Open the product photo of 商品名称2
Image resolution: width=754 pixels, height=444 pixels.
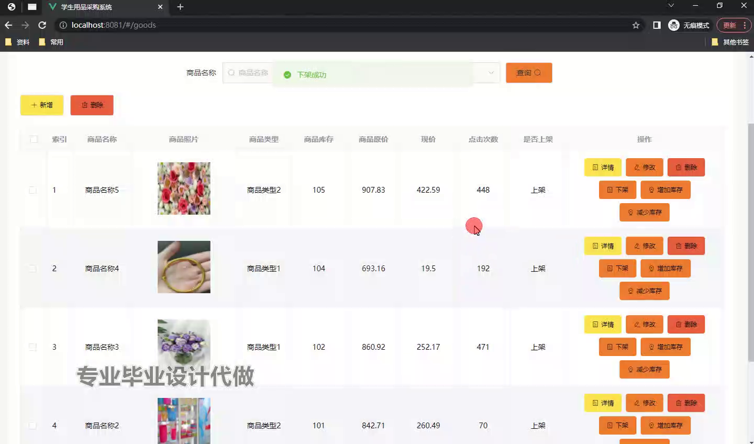pos(184,421)
